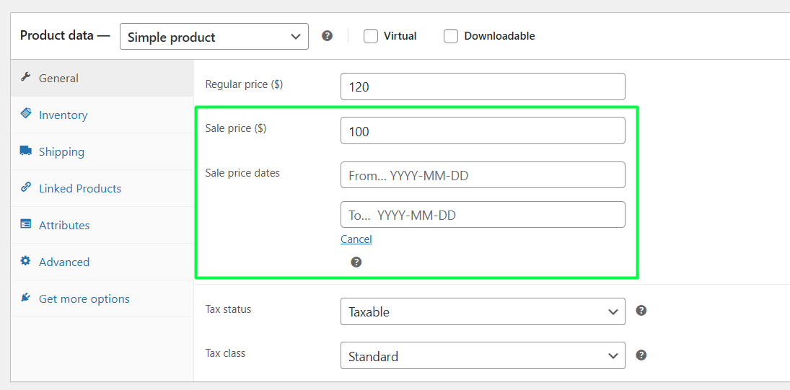Enable the Downloadable checkbox

click(451, 36)
